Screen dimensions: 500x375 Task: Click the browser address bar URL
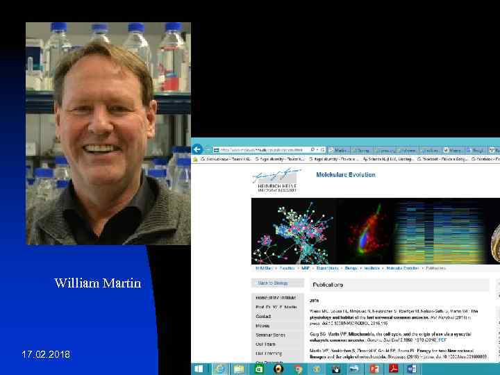[x=261, y=149]
